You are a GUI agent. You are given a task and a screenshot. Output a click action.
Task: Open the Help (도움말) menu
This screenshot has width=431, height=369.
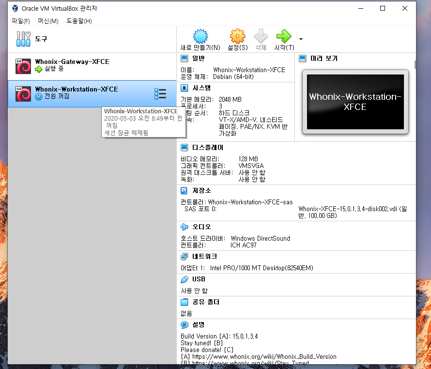[79, 21]
